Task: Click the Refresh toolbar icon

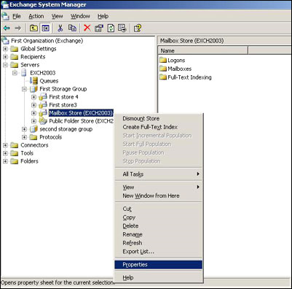Action: coord(111,28)
